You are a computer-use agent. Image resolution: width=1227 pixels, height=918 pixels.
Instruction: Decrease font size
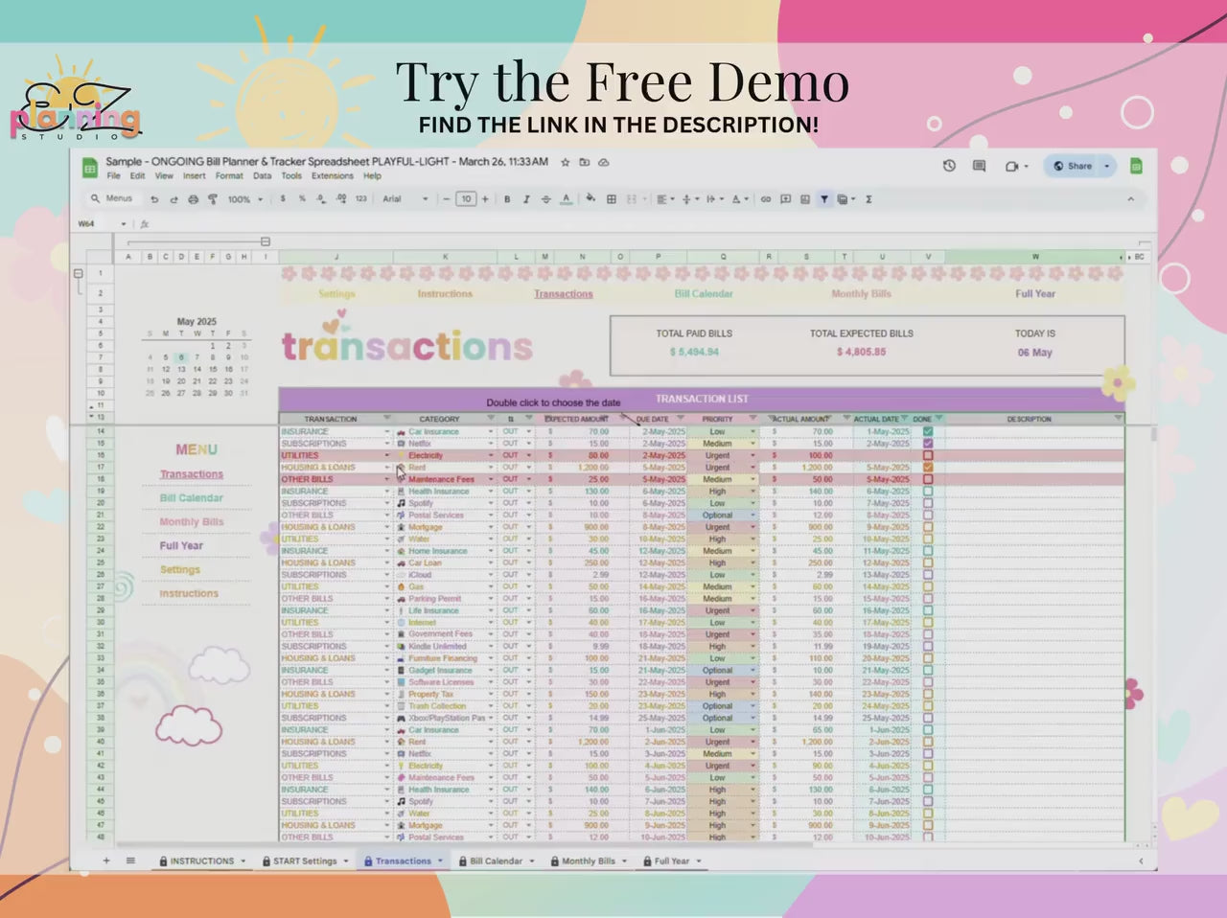pos(447,199)
